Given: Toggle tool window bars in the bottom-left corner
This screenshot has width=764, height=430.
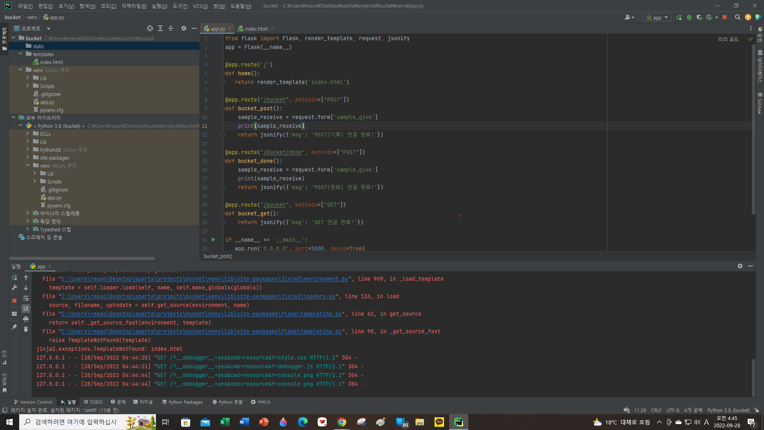Looking at the screenshot, I should coord(4,410).
